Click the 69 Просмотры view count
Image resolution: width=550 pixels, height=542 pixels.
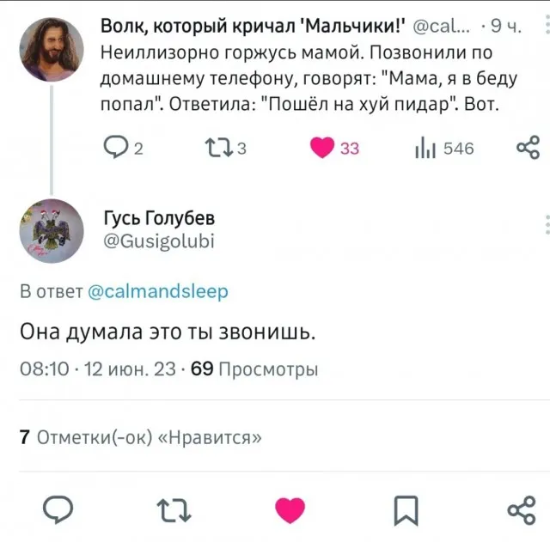click(x=254, y=369)
